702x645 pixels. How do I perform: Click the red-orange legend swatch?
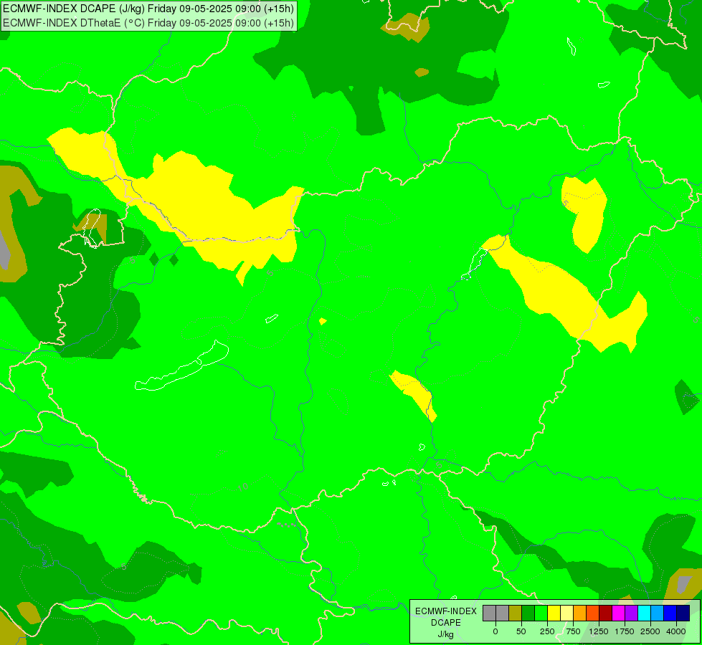point(593,613)
